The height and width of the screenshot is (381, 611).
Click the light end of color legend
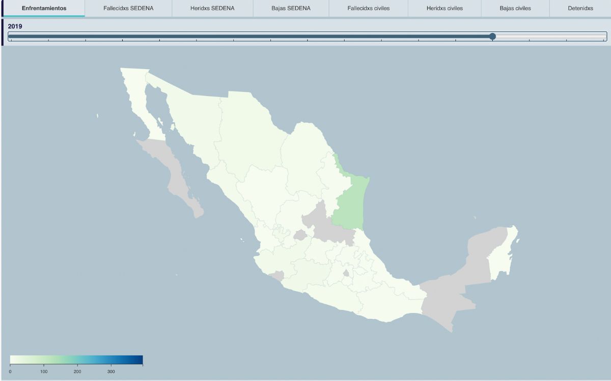coord(14,360)
